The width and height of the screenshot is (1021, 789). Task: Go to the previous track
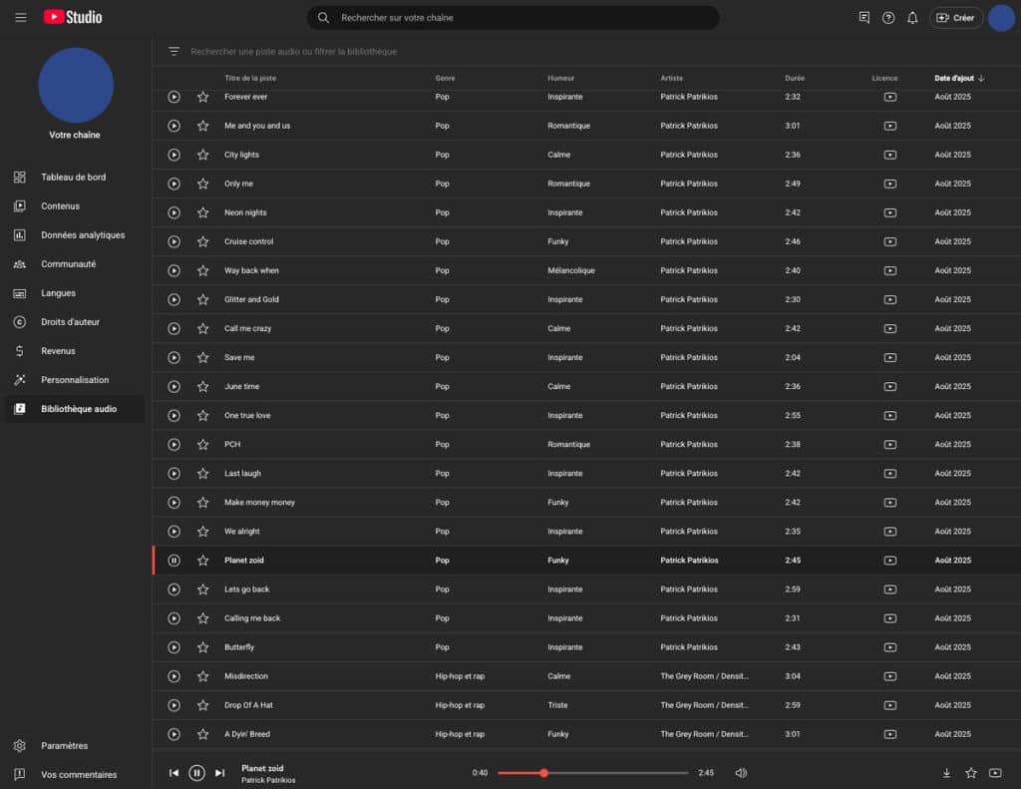[x=173, y=773]
